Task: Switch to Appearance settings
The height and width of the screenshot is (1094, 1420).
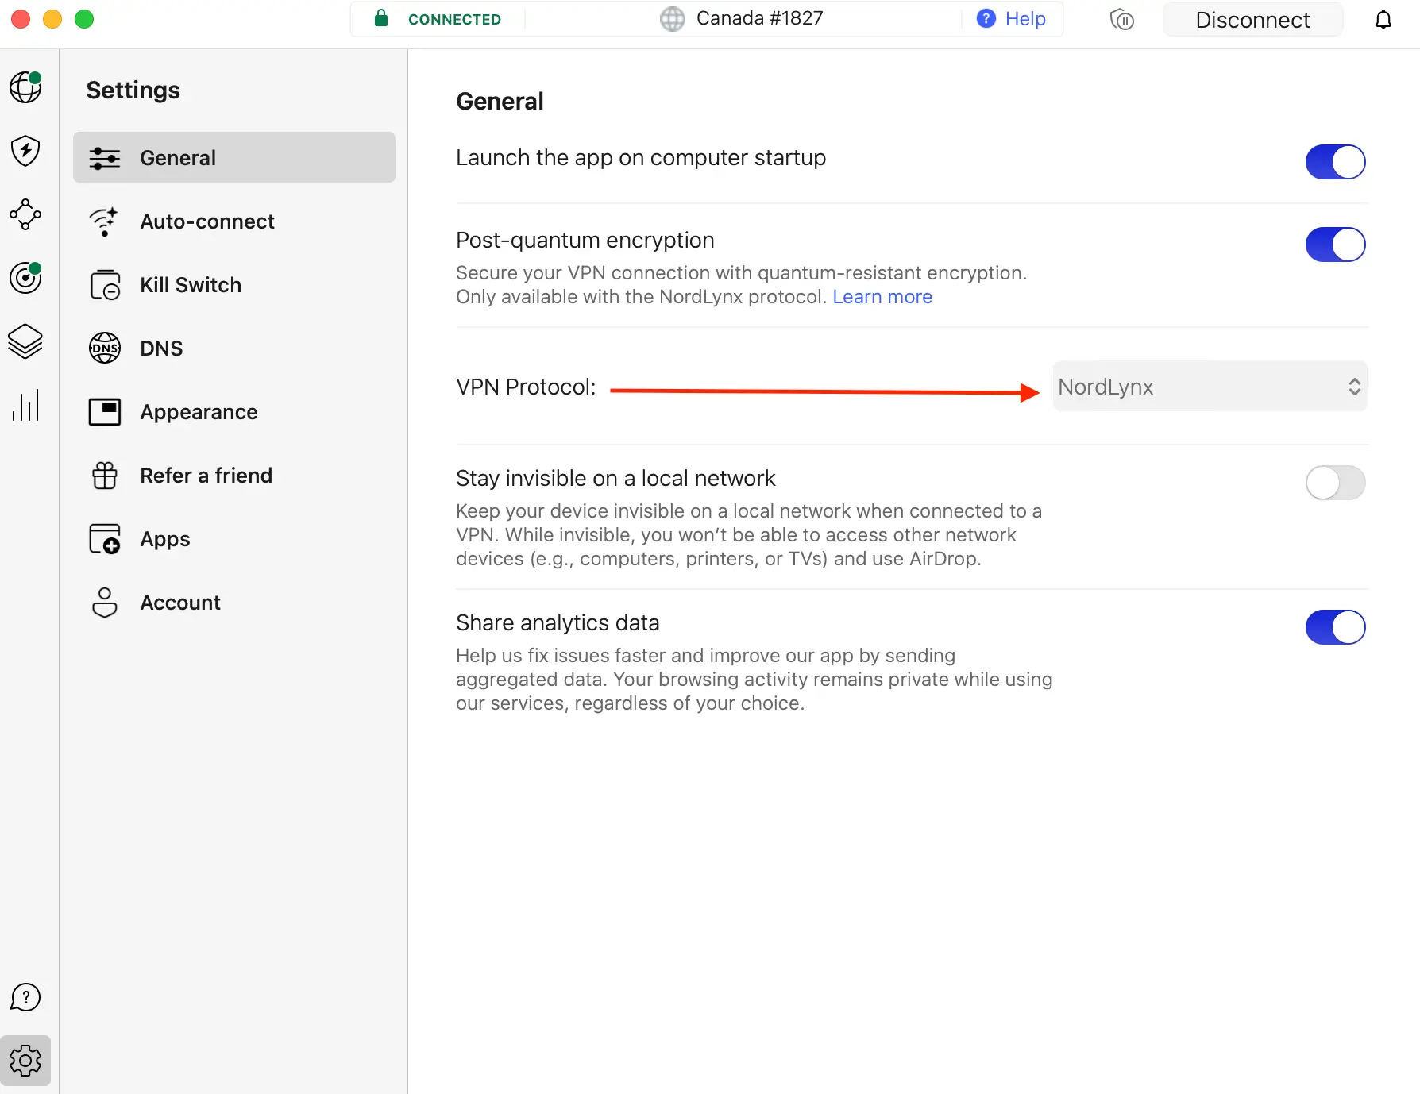Action: point(234,411)
